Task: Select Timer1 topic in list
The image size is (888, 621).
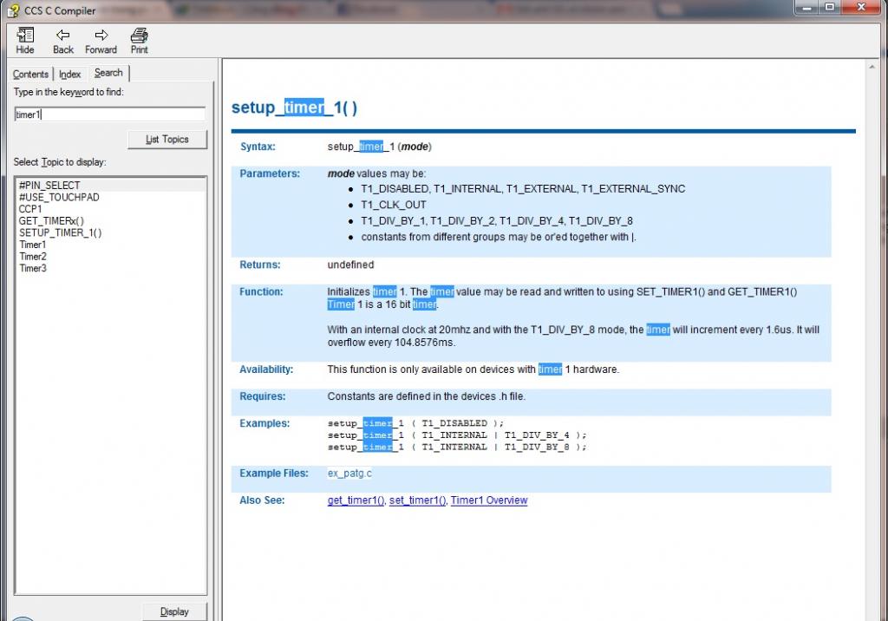Action: tap(32, 245)
